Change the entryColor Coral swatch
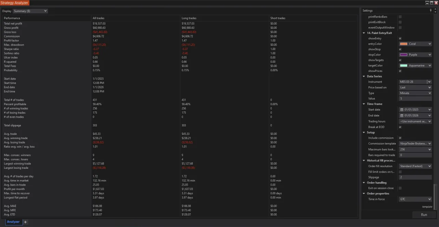This screenshot has height=227, width=439. (403, 44)
